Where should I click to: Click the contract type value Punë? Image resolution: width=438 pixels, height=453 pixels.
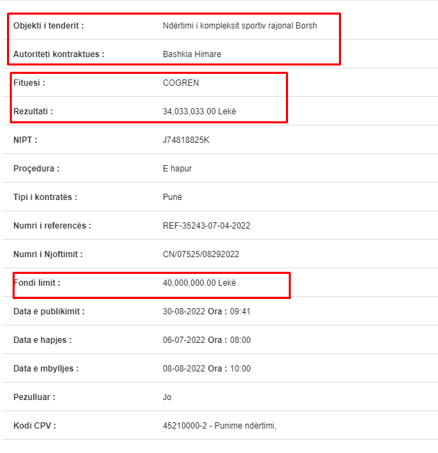(172, 197)
